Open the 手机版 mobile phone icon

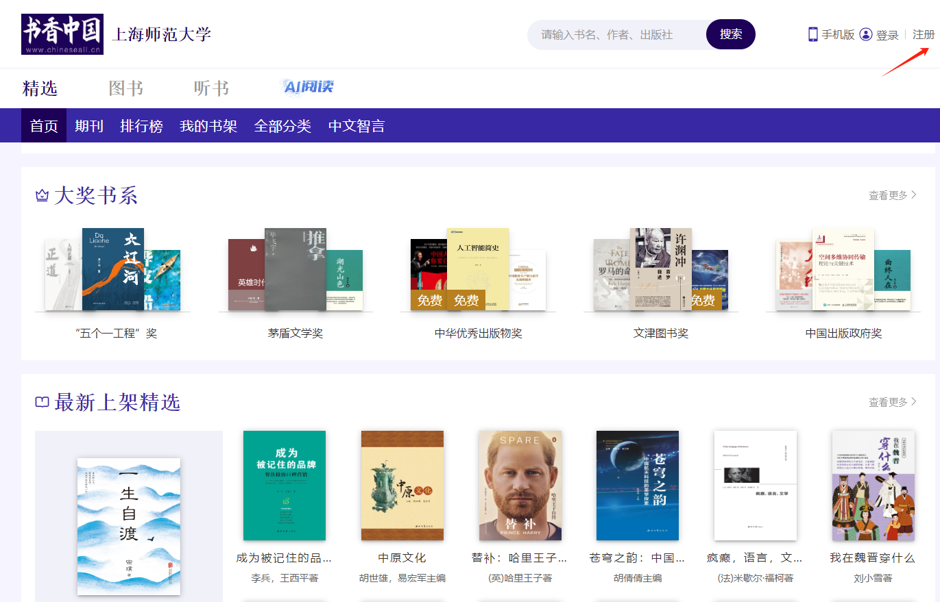pyautogui.click(x=812, y=34)
